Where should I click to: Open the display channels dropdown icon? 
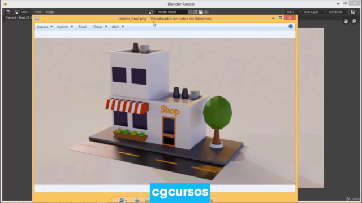click(x=354, y=12)
